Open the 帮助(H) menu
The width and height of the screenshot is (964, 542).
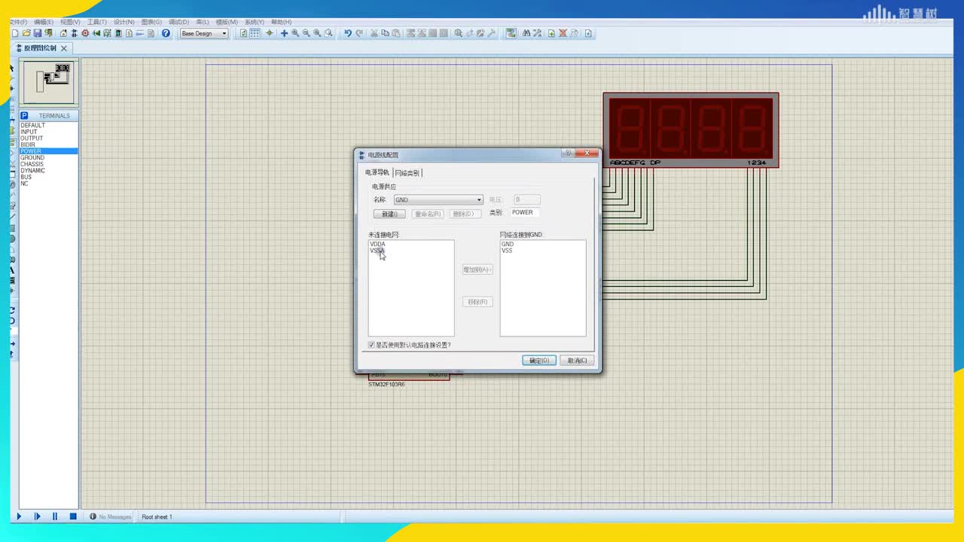tap(281, 22)
